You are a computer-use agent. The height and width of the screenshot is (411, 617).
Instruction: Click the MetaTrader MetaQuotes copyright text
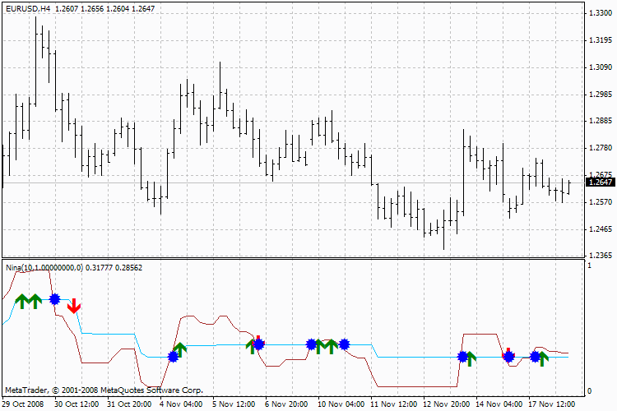104,390
